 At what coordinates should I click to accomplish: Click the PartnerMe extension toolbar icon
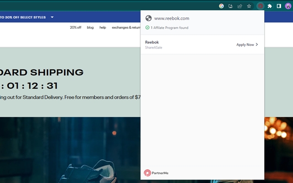point(260,6)
